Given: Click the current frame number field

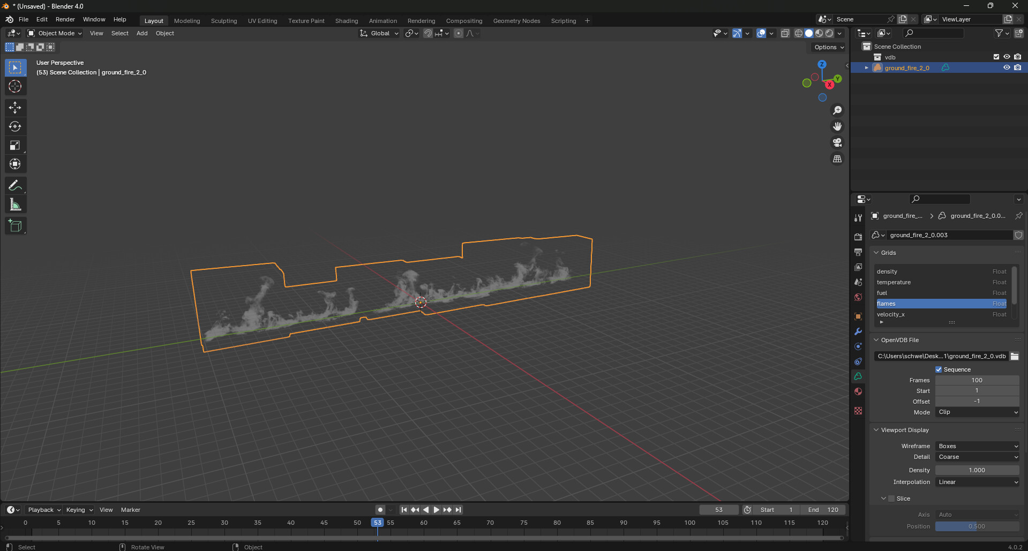Looking at the screenshot, I should point(719,510).
